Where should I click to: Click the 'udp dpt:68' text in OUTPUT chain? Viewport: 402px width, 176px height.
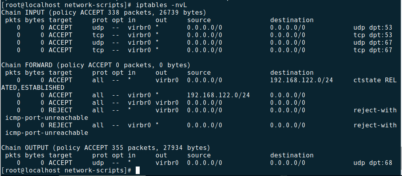(373, 163)
